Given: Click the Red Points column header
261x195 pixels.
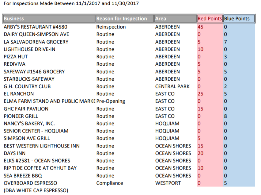Looking at the screenshot, I should coord(210,19).
